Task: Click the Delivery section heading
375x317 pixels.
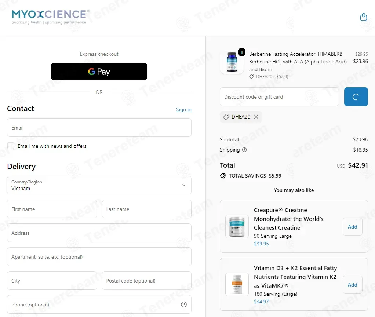Action: pos(21,167)
